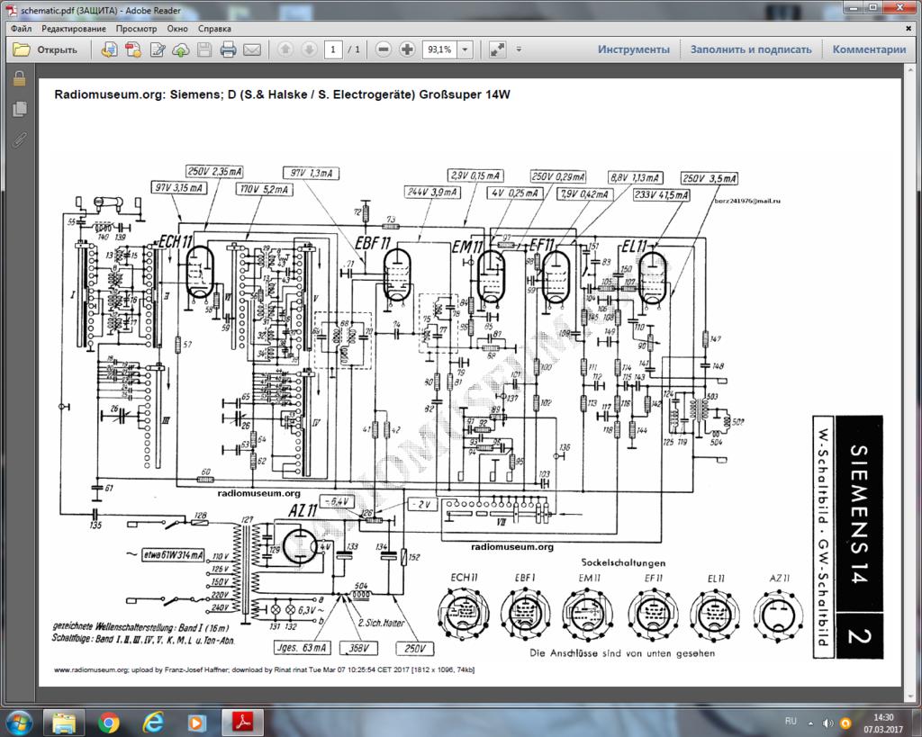Viewport: 922px width, 737px height.
Task: Launch Internet Explorer from the taskbar
Action: click(153, 723)
